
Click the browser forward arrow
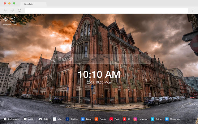point(12,10)
